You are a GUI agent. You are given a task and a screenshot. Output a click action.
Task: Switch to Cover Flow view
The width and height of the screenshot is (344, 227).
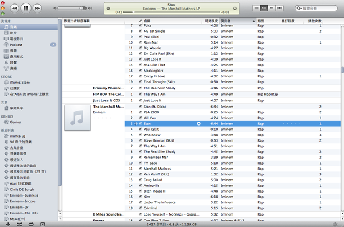[x=280, y=9]
